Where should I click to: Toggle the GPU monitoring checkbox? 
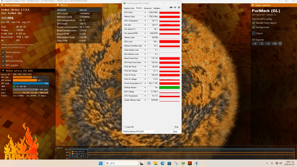point(3,61)
